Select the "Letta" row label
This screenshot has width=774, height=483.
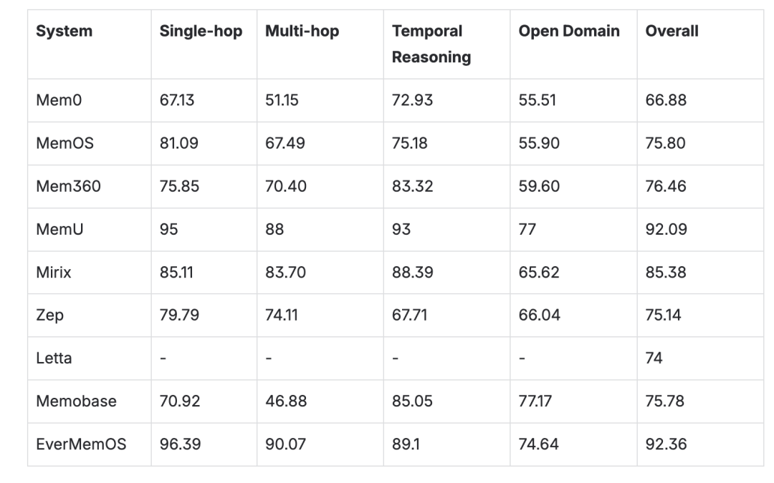[x=54, y=358]
